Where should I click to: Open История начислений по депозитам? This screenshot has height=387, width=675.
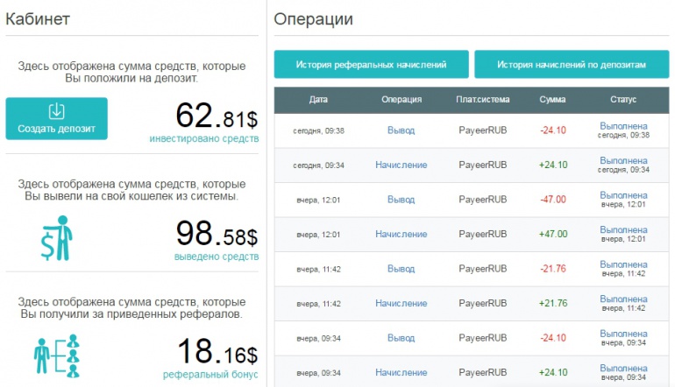click(x=571, y=65)
